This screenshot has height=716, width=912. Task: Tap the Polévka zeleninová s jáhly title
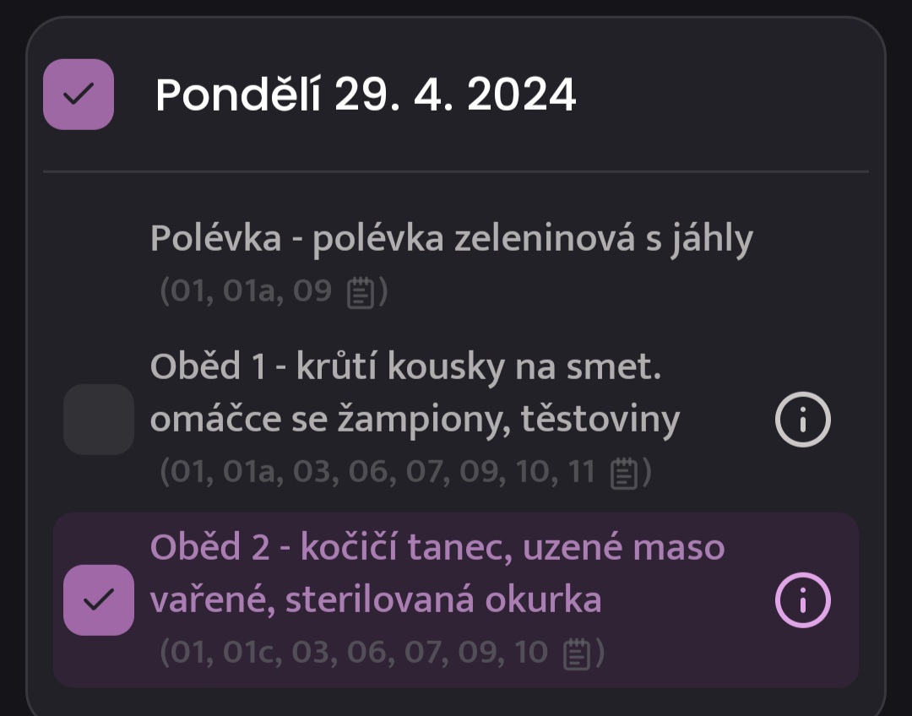tap(451, 238)
